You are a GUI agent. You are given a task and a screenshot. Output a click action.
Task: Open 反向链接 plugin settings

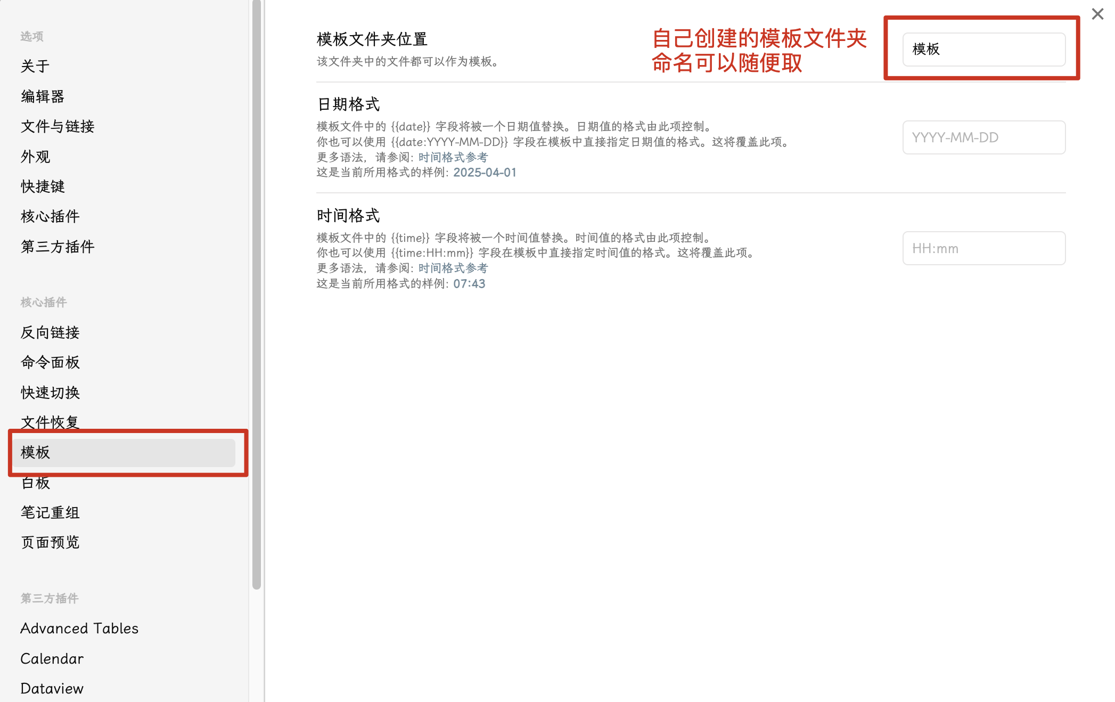[x=50, y=332]
